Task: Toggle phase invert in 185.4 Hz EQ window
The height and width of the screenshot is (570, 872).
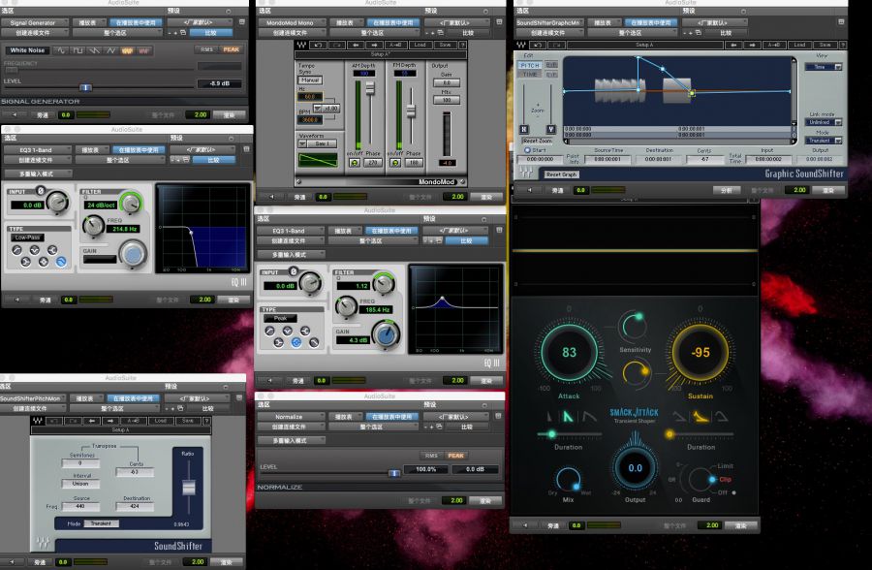Action: [x=293, y=271]
